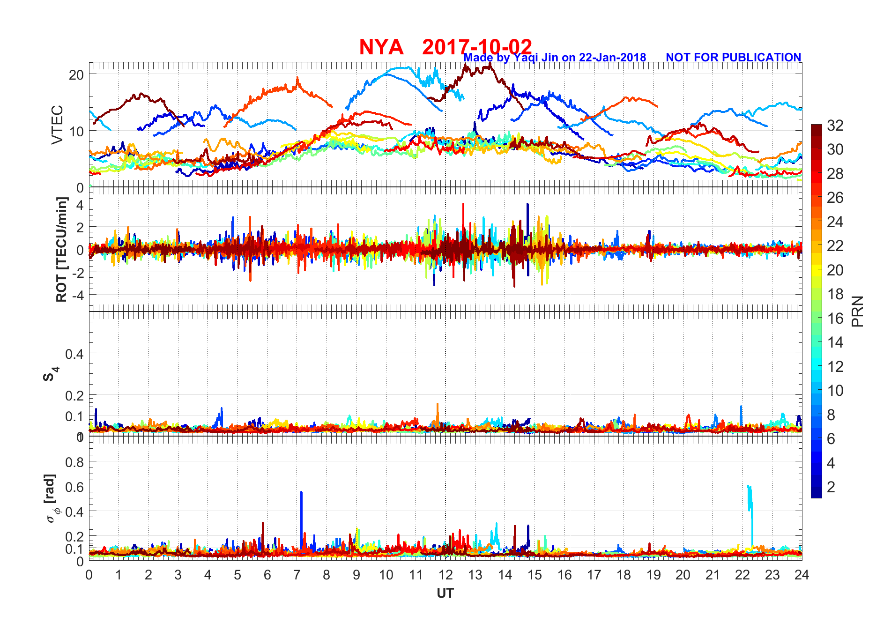This screenshot has width=891, height=623.
Task: Click UT axis tick label 5
Action: [238, 575]
